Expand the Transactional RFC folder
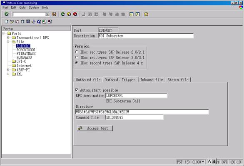 (x=8, y=37)
